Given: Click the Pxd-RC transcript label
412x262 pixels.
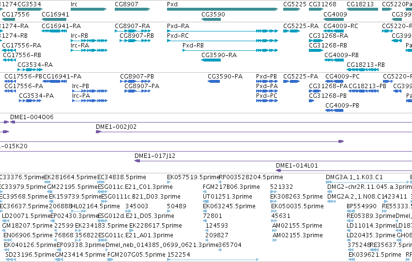Looking at the screenshot, I should click(x=178, y=36).
